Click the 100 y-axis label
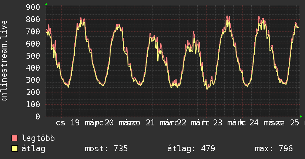The width and height of the screenshot is (305, 159). pos(33,104)
